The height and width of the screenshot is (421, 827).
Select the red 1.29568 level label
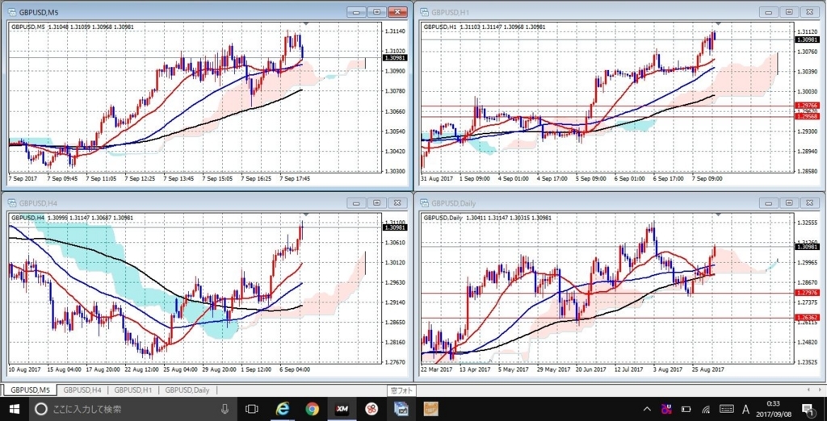tap(807, 117)
